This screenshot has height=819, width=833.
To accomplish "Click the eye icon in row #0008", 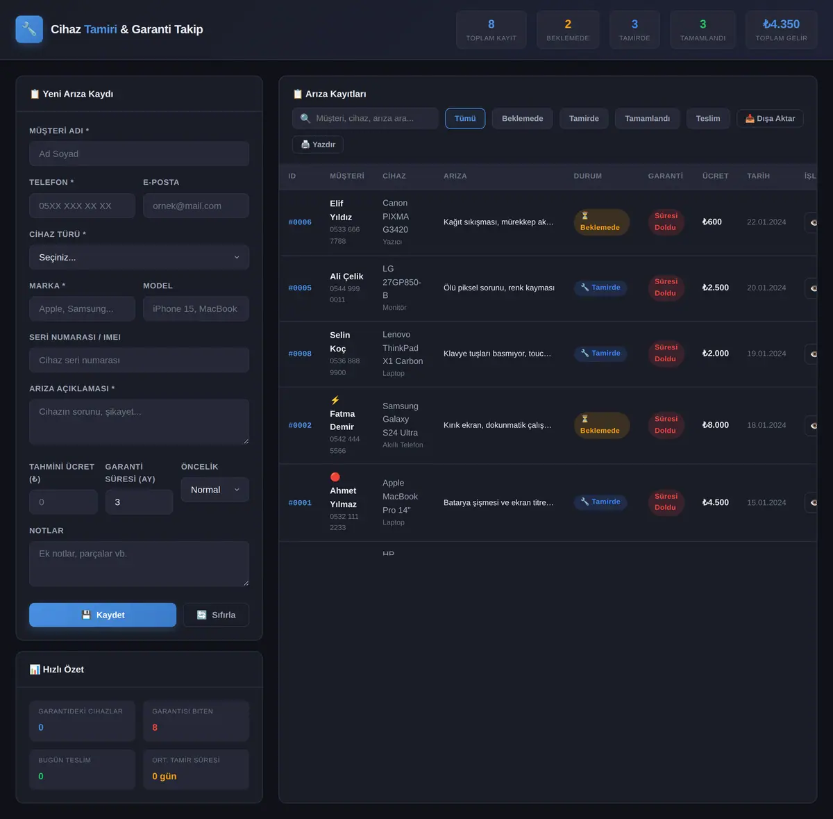I will tap(811, 354).
